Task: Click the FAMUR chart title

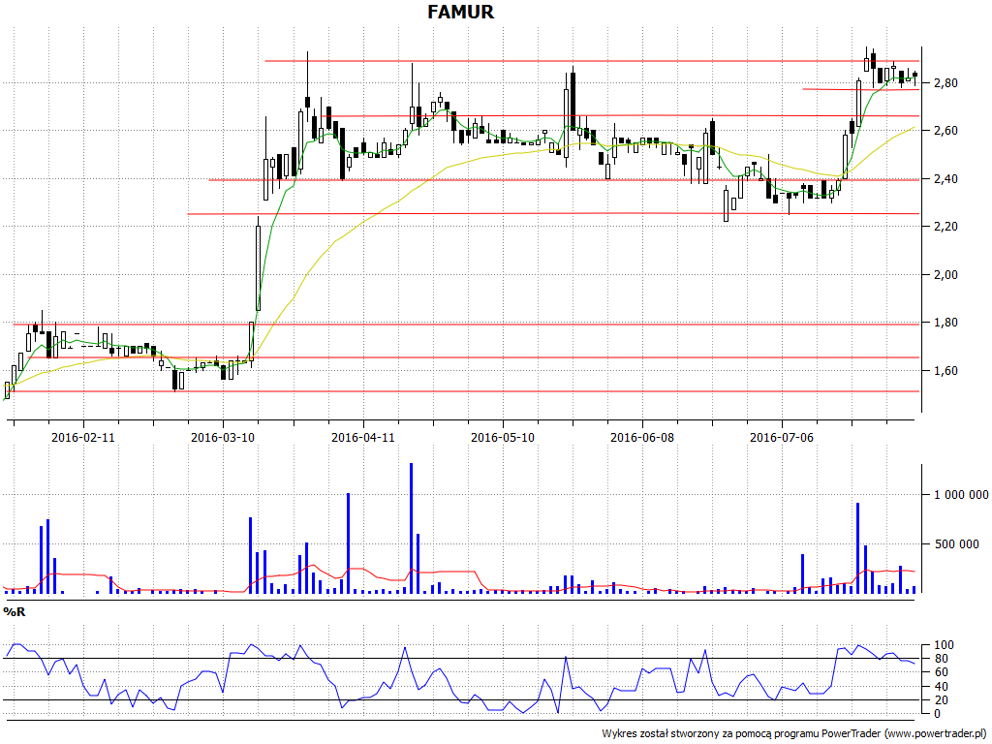Action: tap(460, 12)
